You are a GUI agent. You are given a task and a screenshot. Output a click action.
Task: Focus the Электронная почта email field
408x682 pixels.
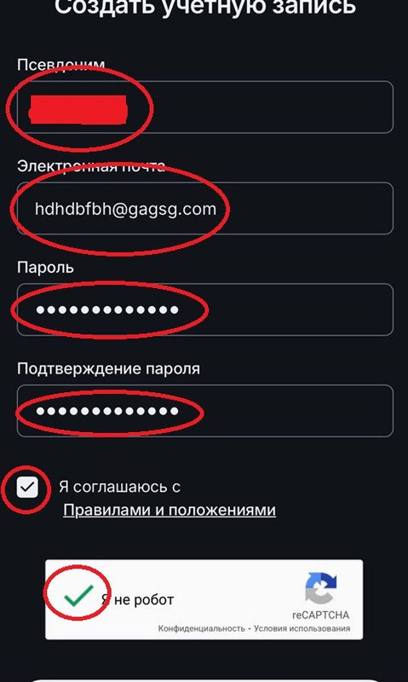click(205, 208)
